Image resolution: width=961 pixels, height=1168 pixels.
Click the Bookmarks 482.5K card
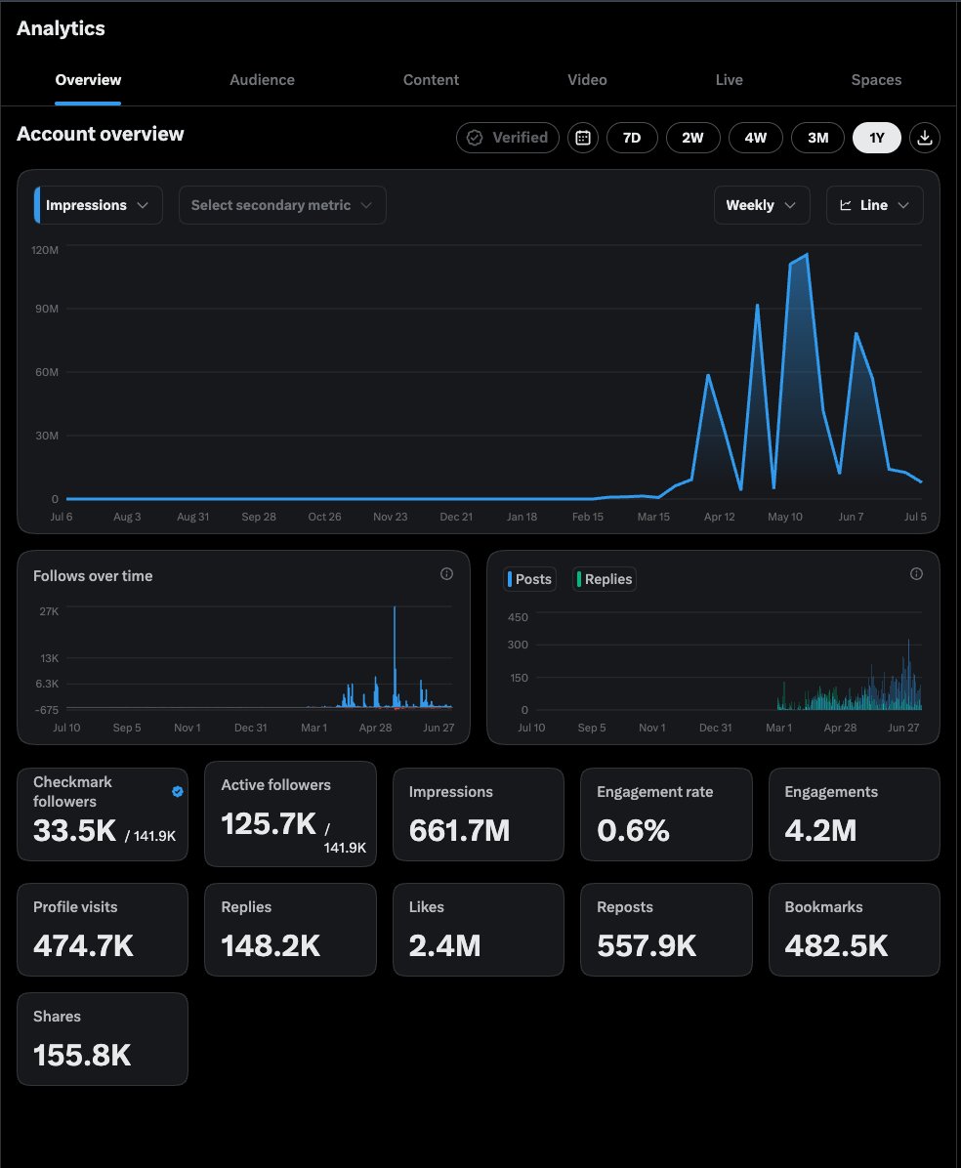[x=855, y=930]
